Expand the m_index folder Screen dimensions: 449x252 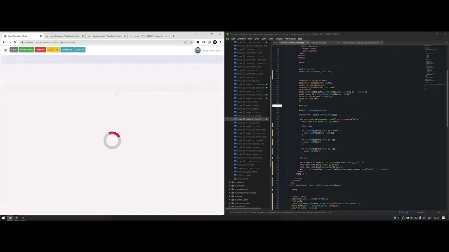pos(230,196)
